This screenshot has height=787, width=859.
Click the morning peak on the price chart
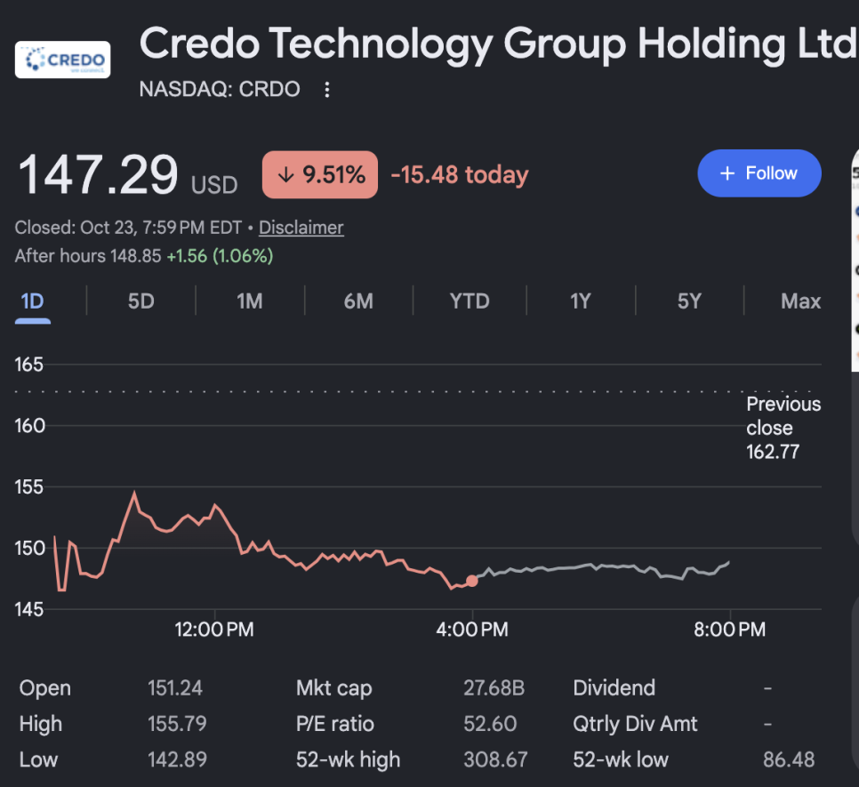[x=134, y=494]
